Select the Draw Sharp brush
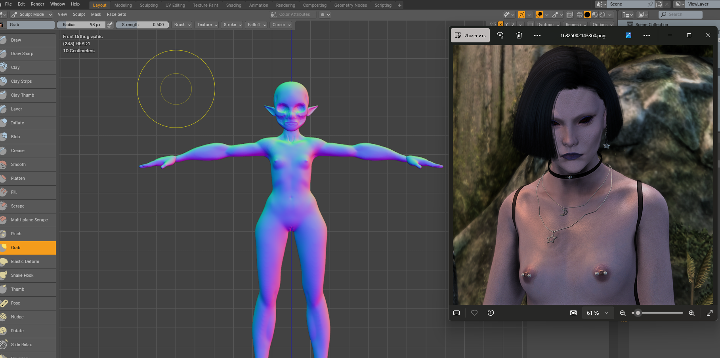Screen dimensions: 720x358 coord(22,54)
